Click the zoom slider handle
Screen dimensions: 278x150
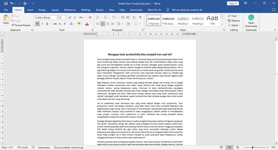pos(253,147)
